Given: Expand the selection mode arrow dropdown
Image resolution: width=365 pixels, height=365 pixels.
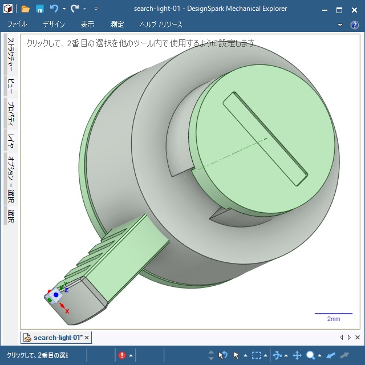Looking at the screenshot, I should [245, 356].
